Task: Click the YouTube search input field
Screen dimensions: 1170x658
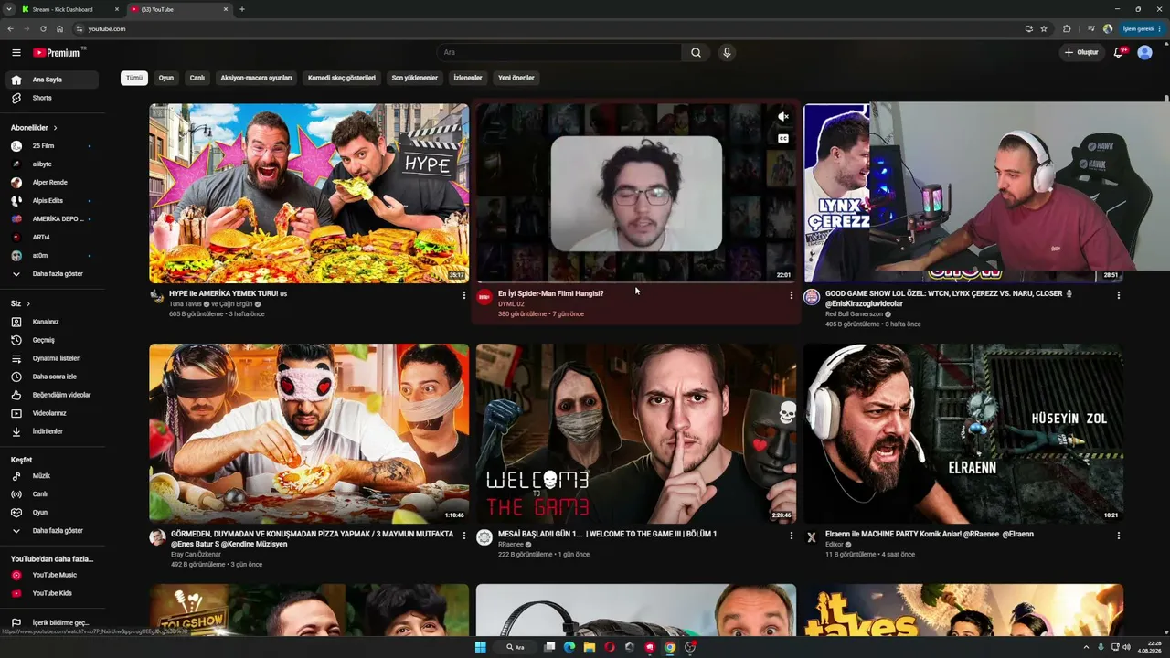Action: (559, 53)
